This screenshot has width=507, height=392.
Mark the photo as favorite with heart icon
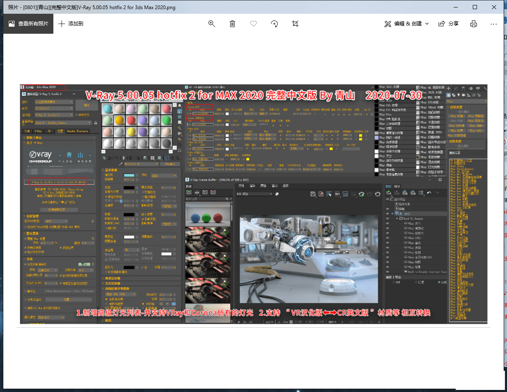[x=254, y=24]
